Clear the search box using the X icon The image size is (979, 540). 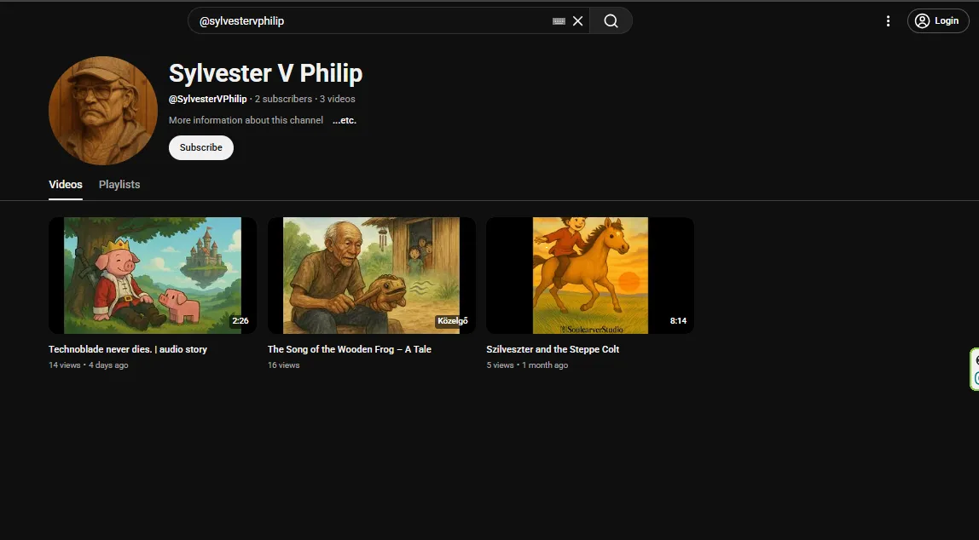[x=577, y=20]
